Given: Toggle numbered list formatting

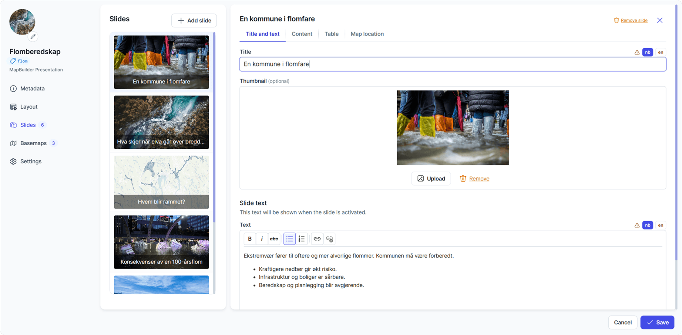Looking at the screenshot, I should tap(301, 239).
